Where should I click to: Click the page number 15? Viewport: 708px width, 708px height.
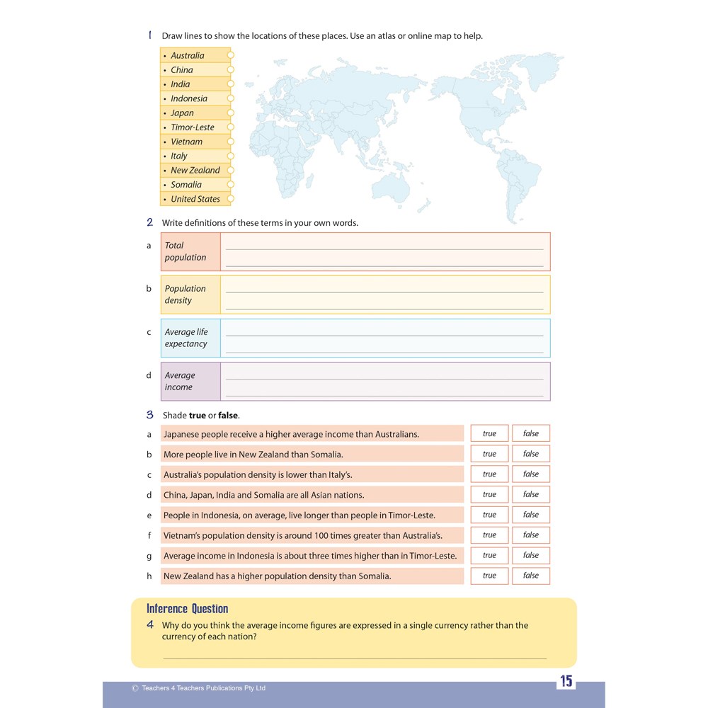click(x=566, y=681)
